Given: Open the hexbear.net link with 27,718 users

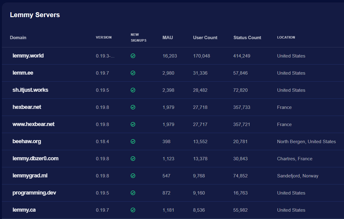Looking at the screenshot, I should (27, 107).
